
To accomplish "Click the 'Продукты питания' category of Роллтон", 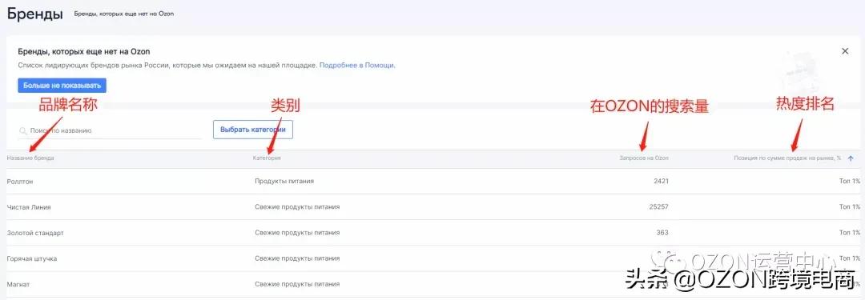I will point(284,181).
